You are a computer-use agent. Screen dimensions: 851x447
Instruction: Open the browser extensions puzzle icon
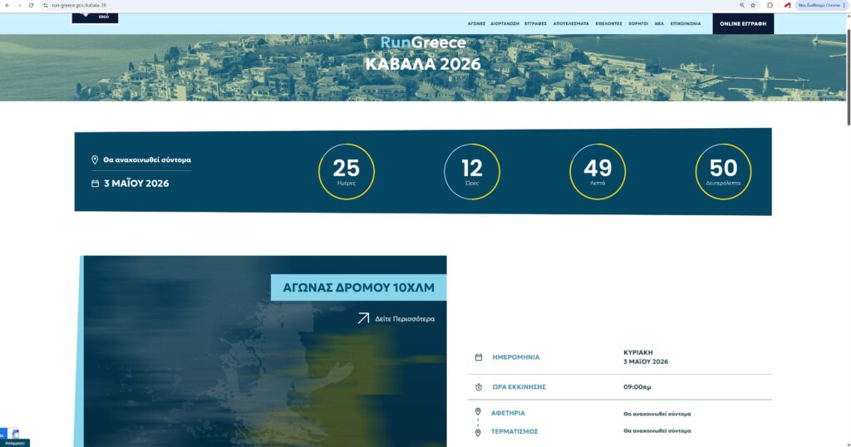tap(770, 5)
